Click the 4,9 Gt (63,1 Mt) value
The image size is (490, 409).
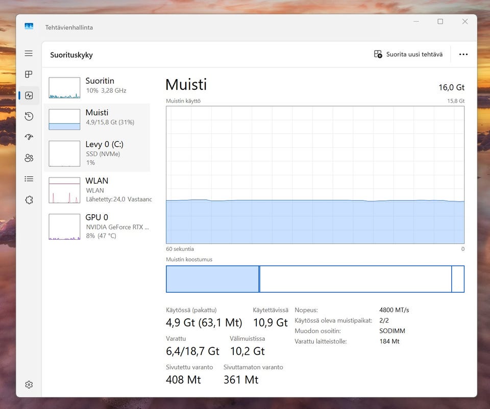[x=204, y=322]
